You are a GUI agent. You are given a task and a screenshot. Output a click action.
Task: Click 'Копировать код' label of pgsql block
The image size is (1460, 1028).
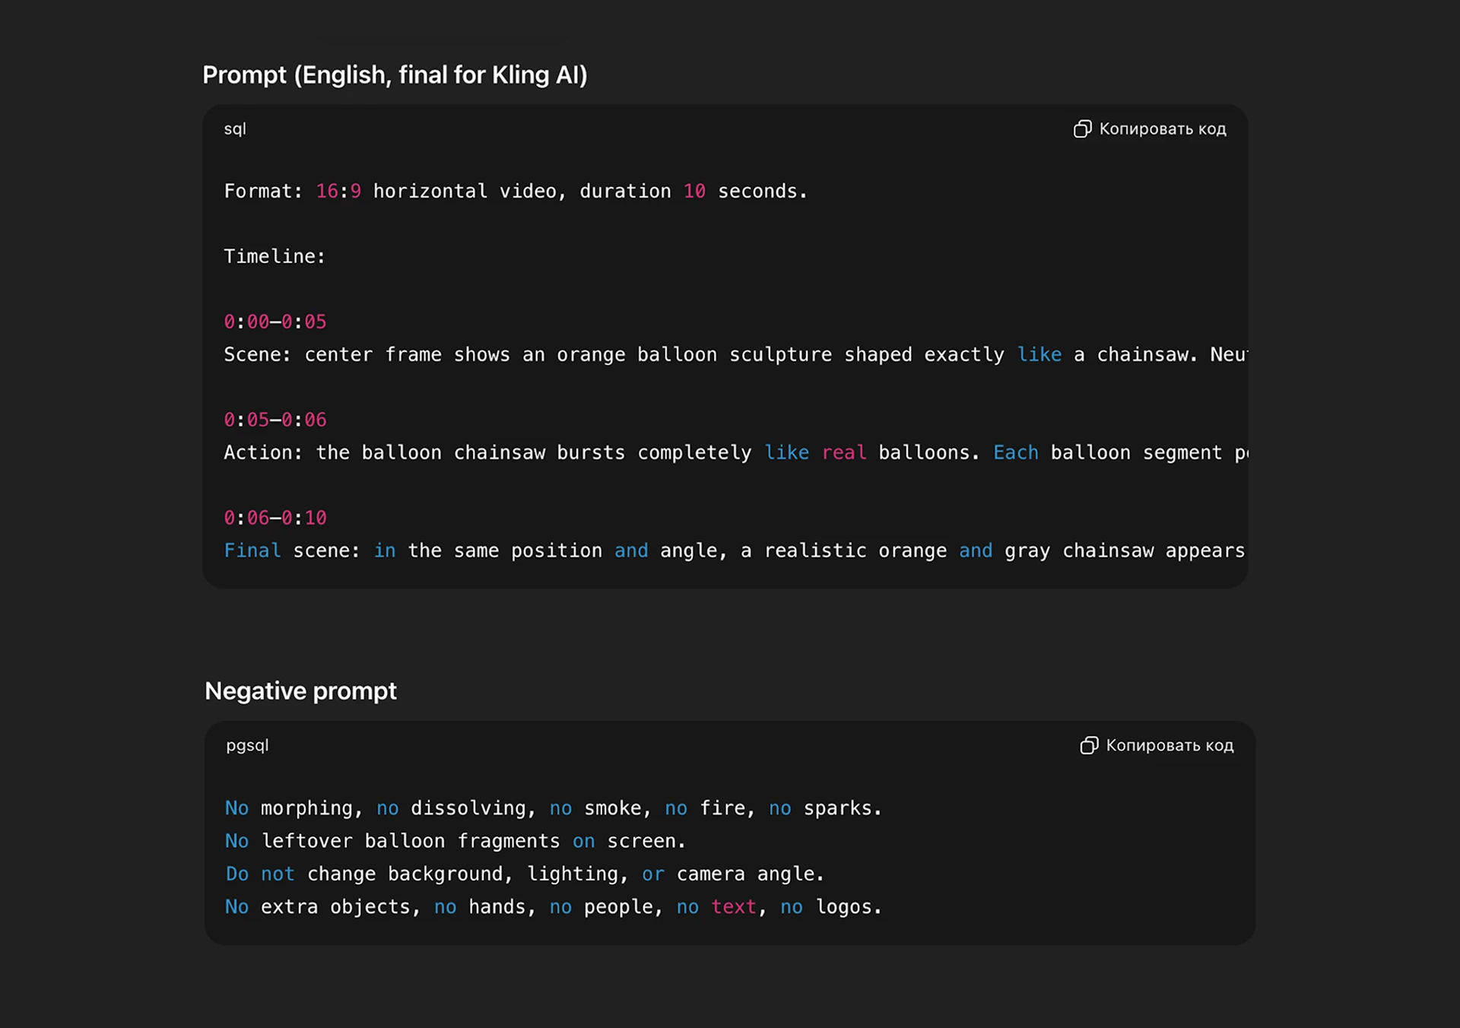click(x=1169, y=745)
